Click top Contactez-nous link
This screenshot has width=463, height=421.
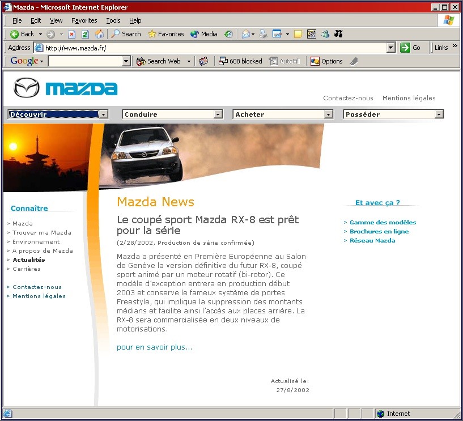(348, 98)
